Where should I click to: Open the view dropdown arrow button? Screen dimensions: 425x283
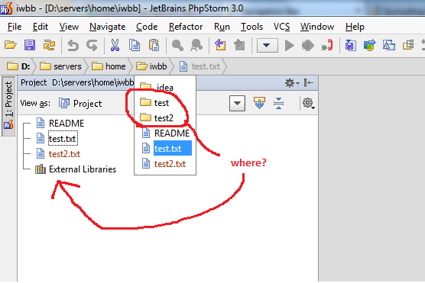[x=237, y=103]
